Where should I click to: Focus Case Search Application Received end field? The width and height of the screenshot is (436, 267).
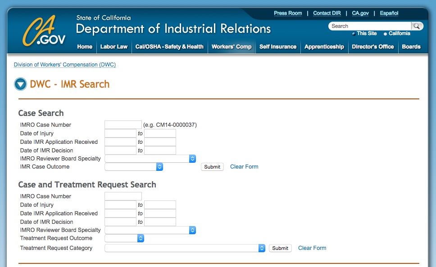tap(160, 142)
